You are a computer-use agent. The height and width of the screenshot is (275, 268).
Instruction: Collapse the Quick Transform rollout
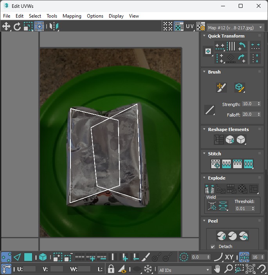click(204, 36)
